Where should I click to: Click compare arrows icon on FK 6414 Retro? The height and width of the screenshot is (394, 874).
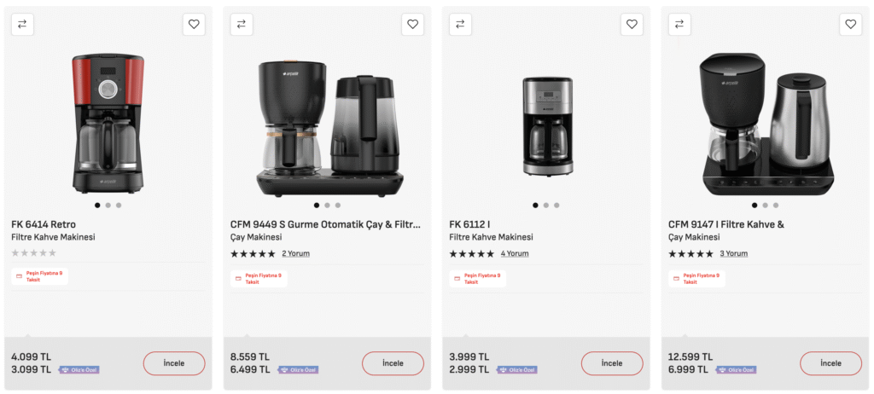point(22,25)
